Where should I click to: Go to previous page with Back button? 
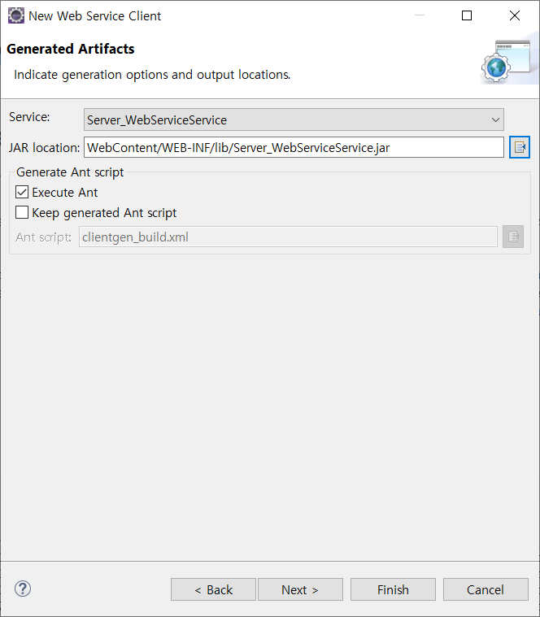pyautogui.click(x=213, y=589)
